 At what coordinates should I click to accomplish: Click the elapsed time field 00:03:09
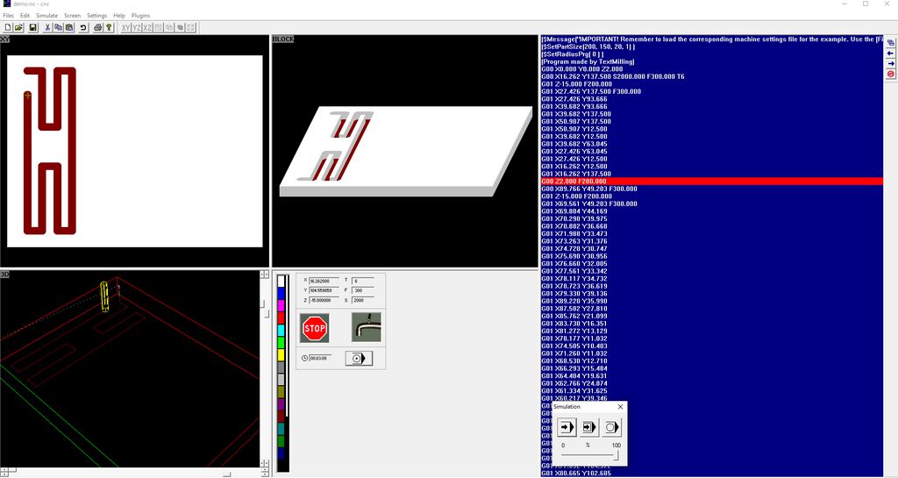pyautogui.click(x=320, y=359)
